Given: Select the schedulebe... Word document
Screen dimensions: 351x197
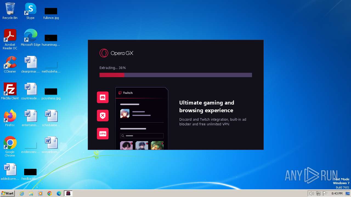Looking at the screenshot, I should point(51,118).
